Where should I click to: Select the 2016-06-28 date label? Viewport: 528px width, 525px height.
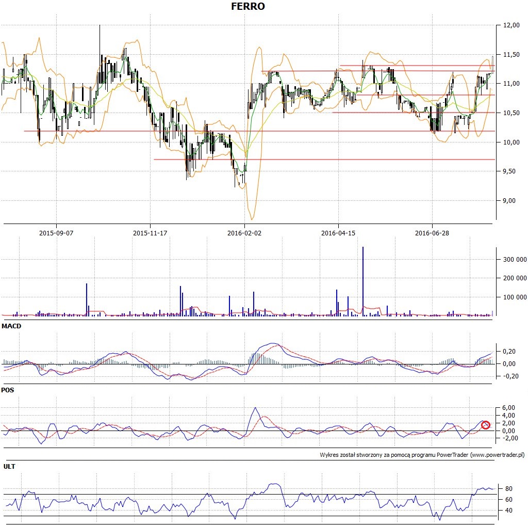[x=432, y=233]
